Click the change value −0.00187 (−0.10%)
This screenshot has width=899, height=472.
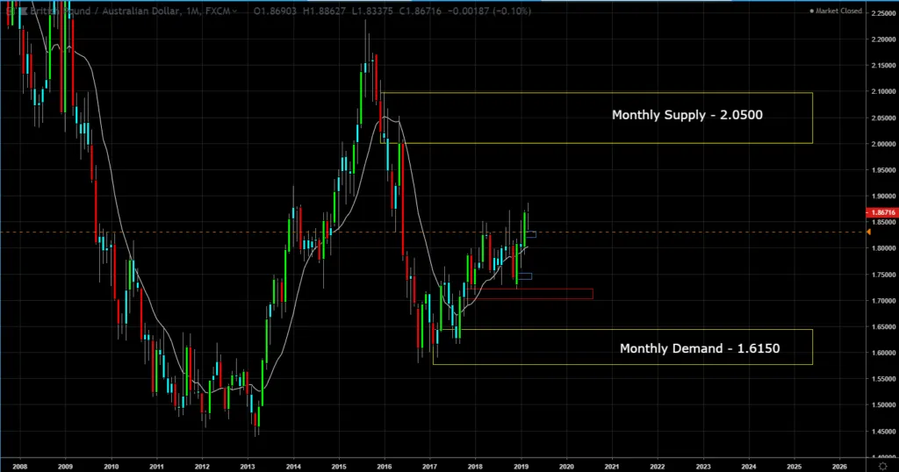(x=489, y=11)
